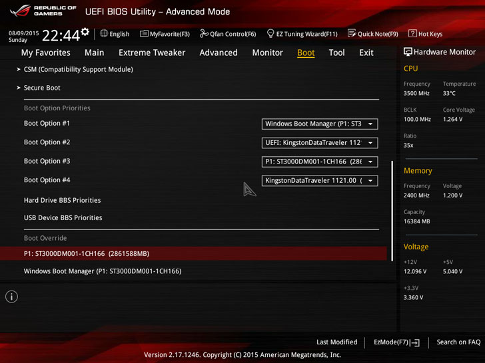
Task: Click the CPU frequency value 3500 MHz
Action: 416,93
